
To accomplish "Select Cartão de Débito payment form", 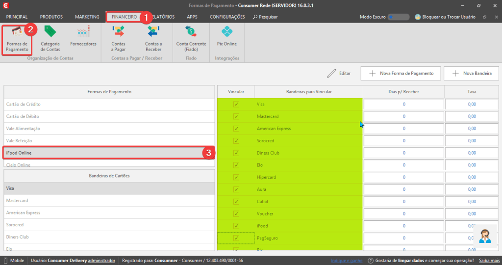I will pyautogui.click(x=109, y=116).
